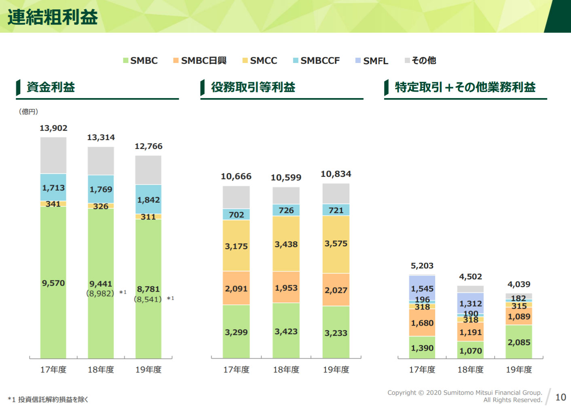The height and width of the screenshot is (406, 571).
Task: Click the gray その他 legend swatch
Action: (407, 61)
